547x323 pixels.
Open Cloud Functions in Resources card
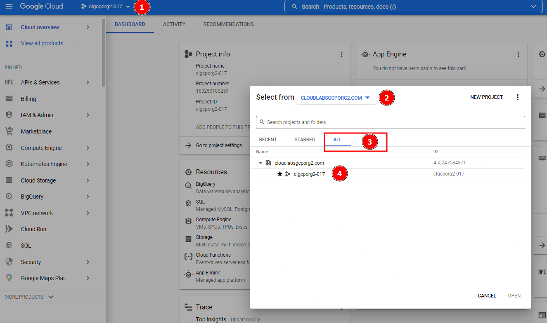(x=213, y=255)
